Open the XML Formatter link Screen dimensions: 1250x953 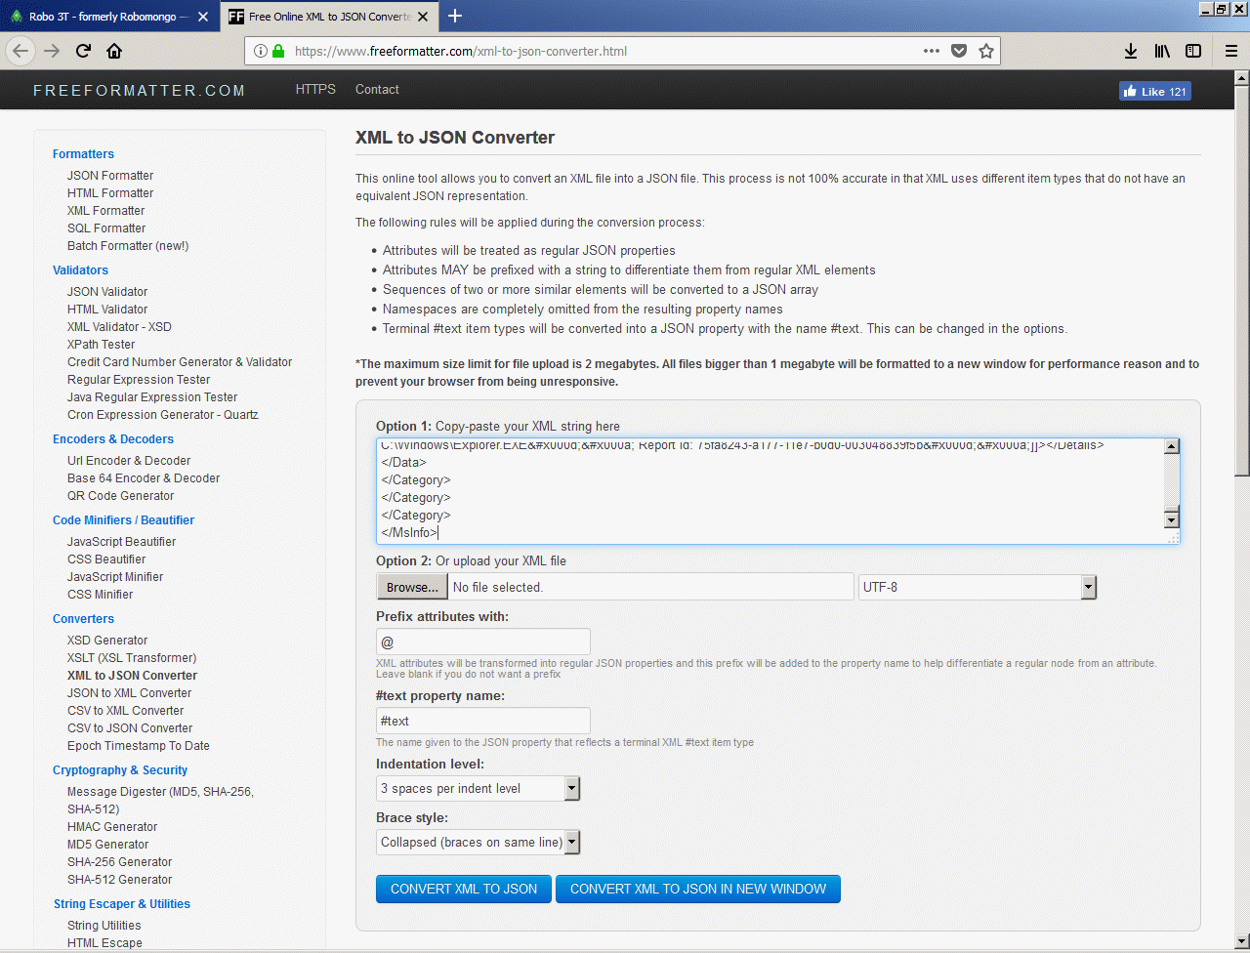pos(105,211)
